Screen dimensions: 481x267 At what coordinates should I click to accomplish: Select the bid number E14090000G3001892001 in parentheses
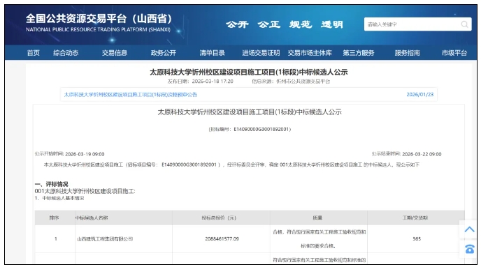250,130
